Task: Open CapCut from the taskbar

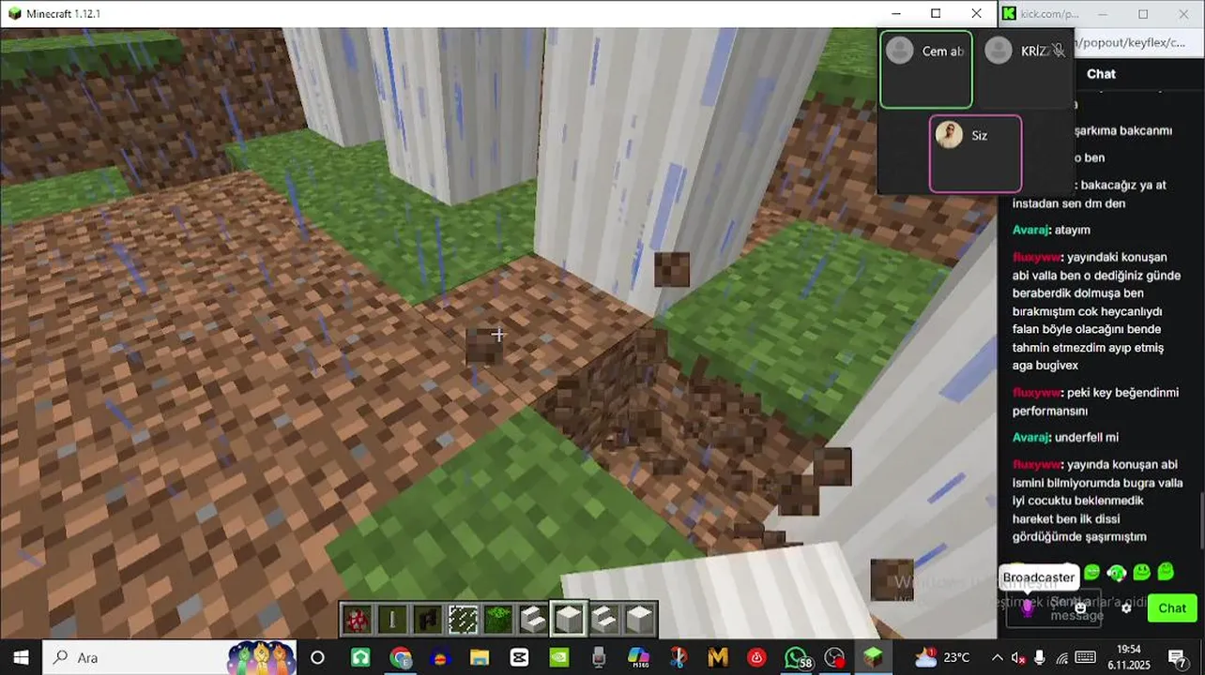Action: 519,657
